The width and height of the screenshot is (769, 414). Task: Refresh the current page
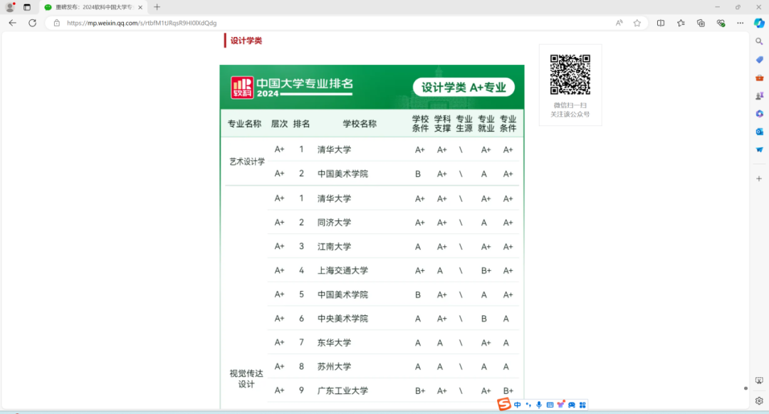point(32,23)
